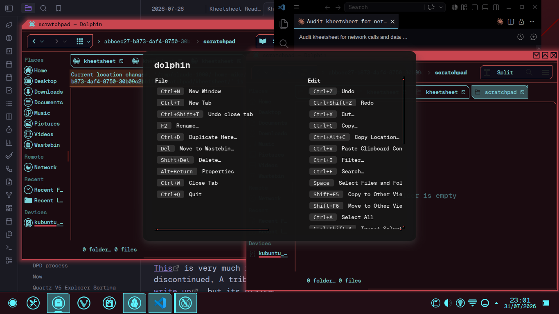Open "Quartz V5 Explorer Sorting" in Obsidian list

point(74,288)
